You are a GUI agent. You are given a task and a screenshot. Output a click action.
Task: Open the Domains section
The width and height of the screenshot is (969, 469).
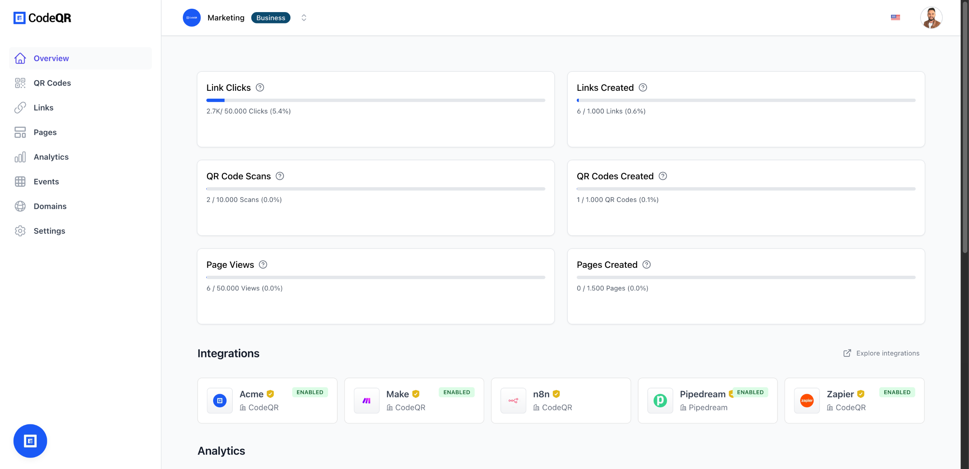click(50, 206)
